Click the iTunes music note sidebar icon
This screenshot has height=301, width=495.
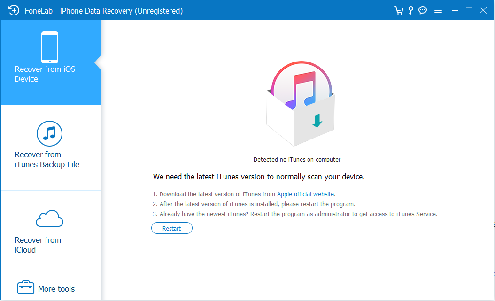tap(50, 133)
